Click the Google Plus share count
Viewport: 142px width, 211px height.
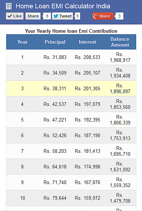tap(119, 16)
